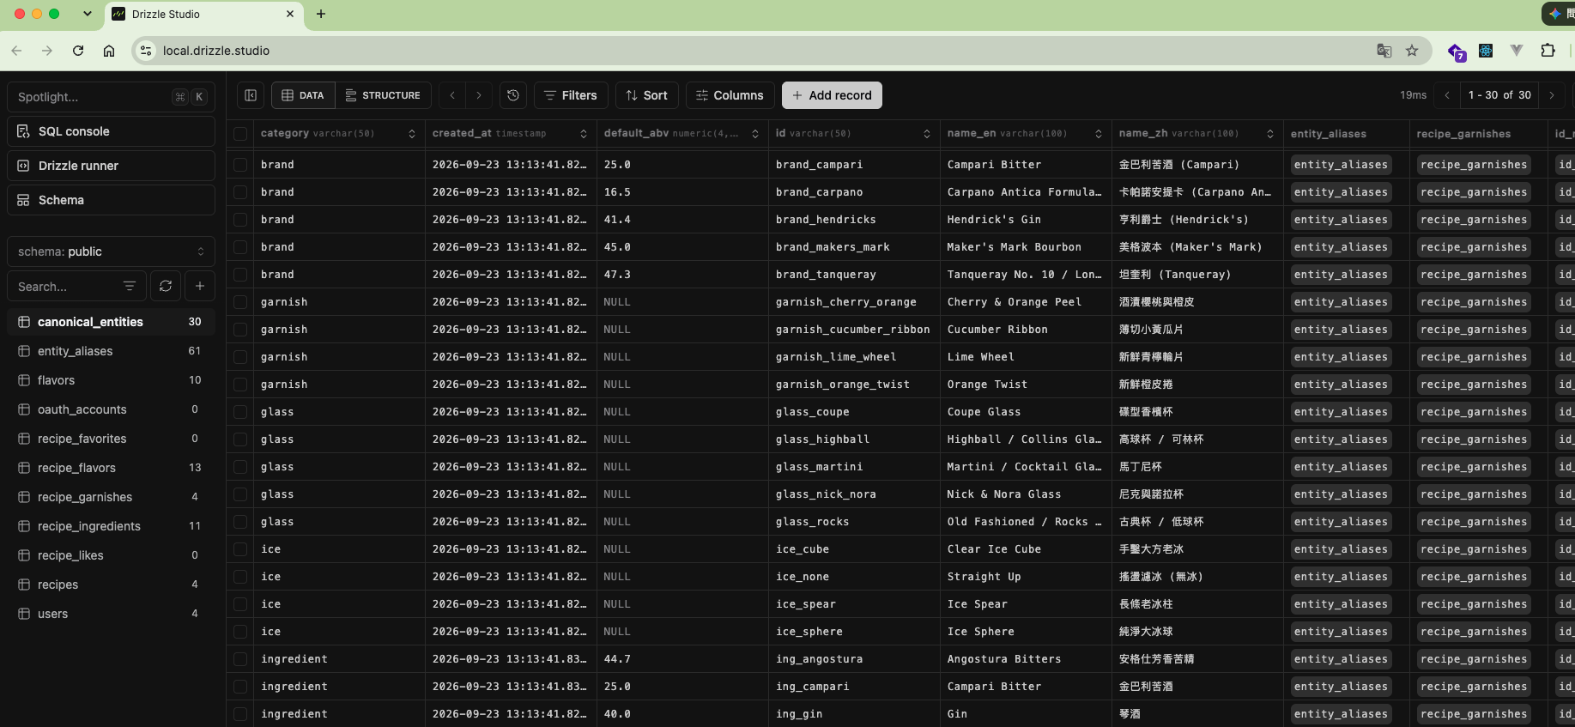This screenshot has width=1575, height=727.
Task: View site information icon in address bar
Action: click(146, 51)
